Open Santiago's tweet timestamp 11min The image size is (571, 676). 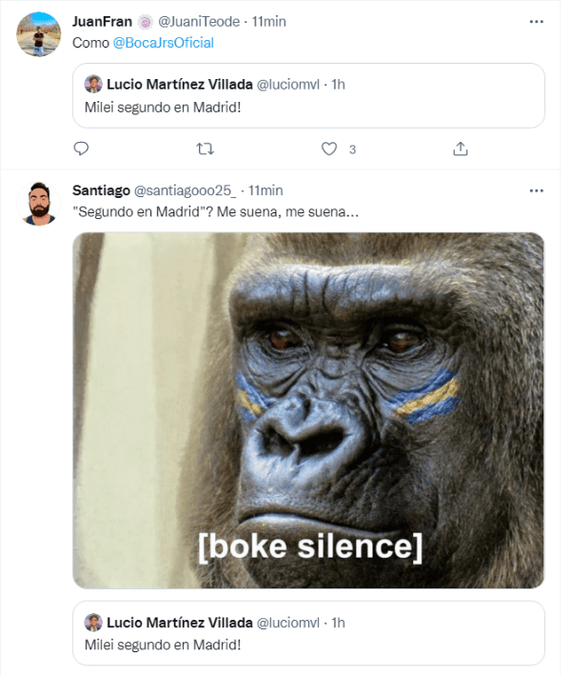266,190
